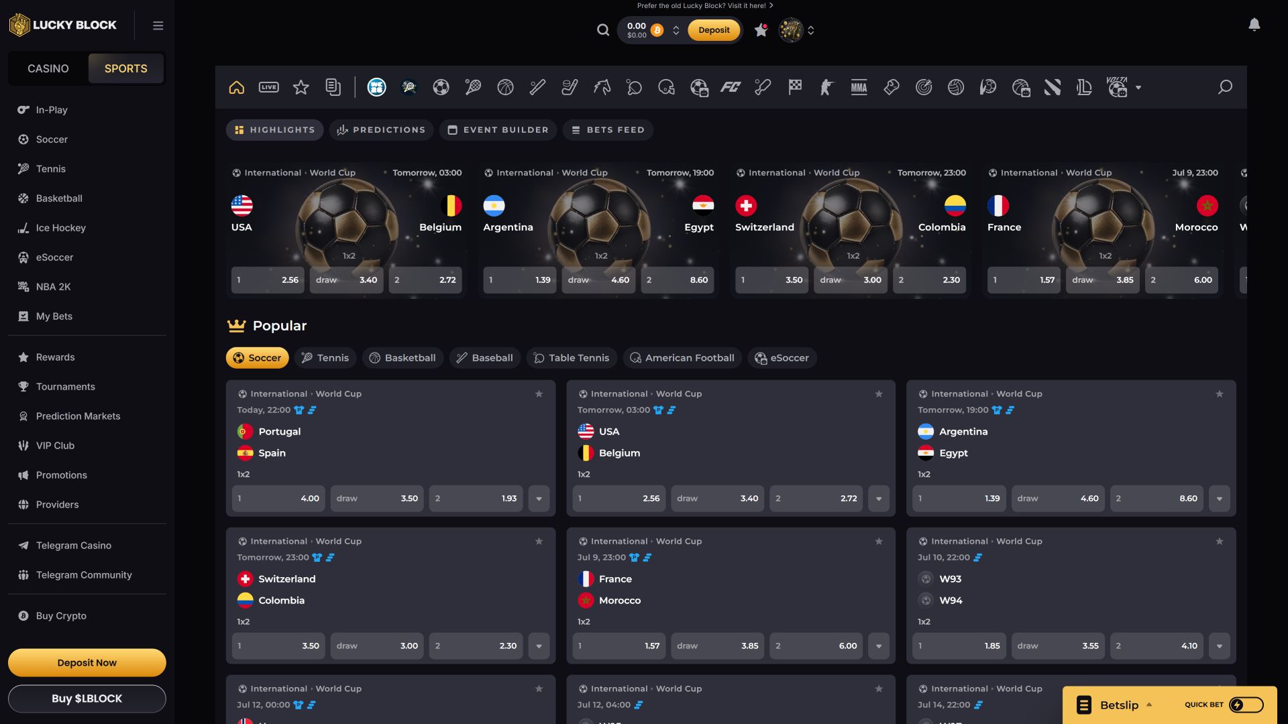Favorite the France vs Morocco match card

(x=879, y=542)
